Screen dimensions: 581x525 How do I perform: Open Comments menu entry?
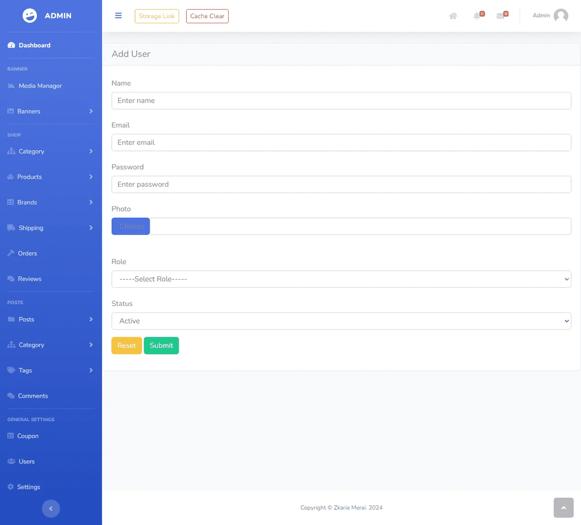click(x=32, y=396)
